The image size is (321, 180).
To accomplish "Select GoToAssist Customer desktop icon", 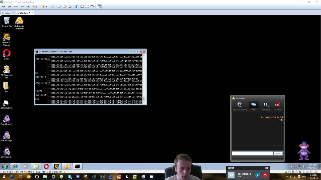I will tap(19, 23).
